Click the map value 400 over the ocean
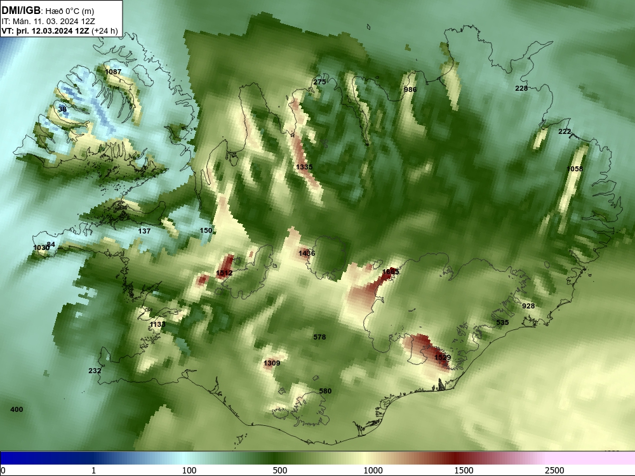635x476 pixels. [x=17, y=409]
